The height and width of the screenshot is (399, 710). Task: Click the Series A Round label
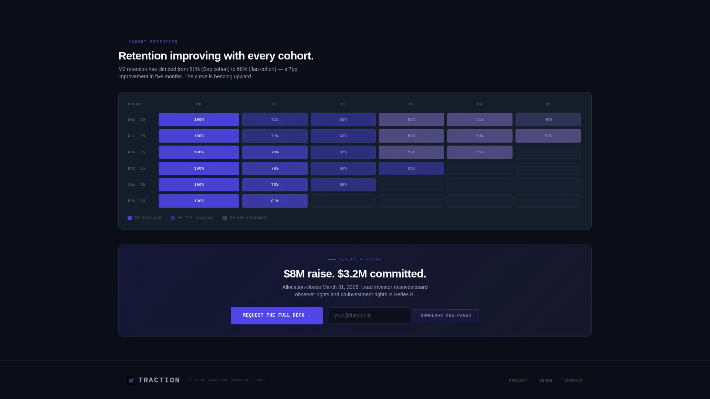click(360, 259)
